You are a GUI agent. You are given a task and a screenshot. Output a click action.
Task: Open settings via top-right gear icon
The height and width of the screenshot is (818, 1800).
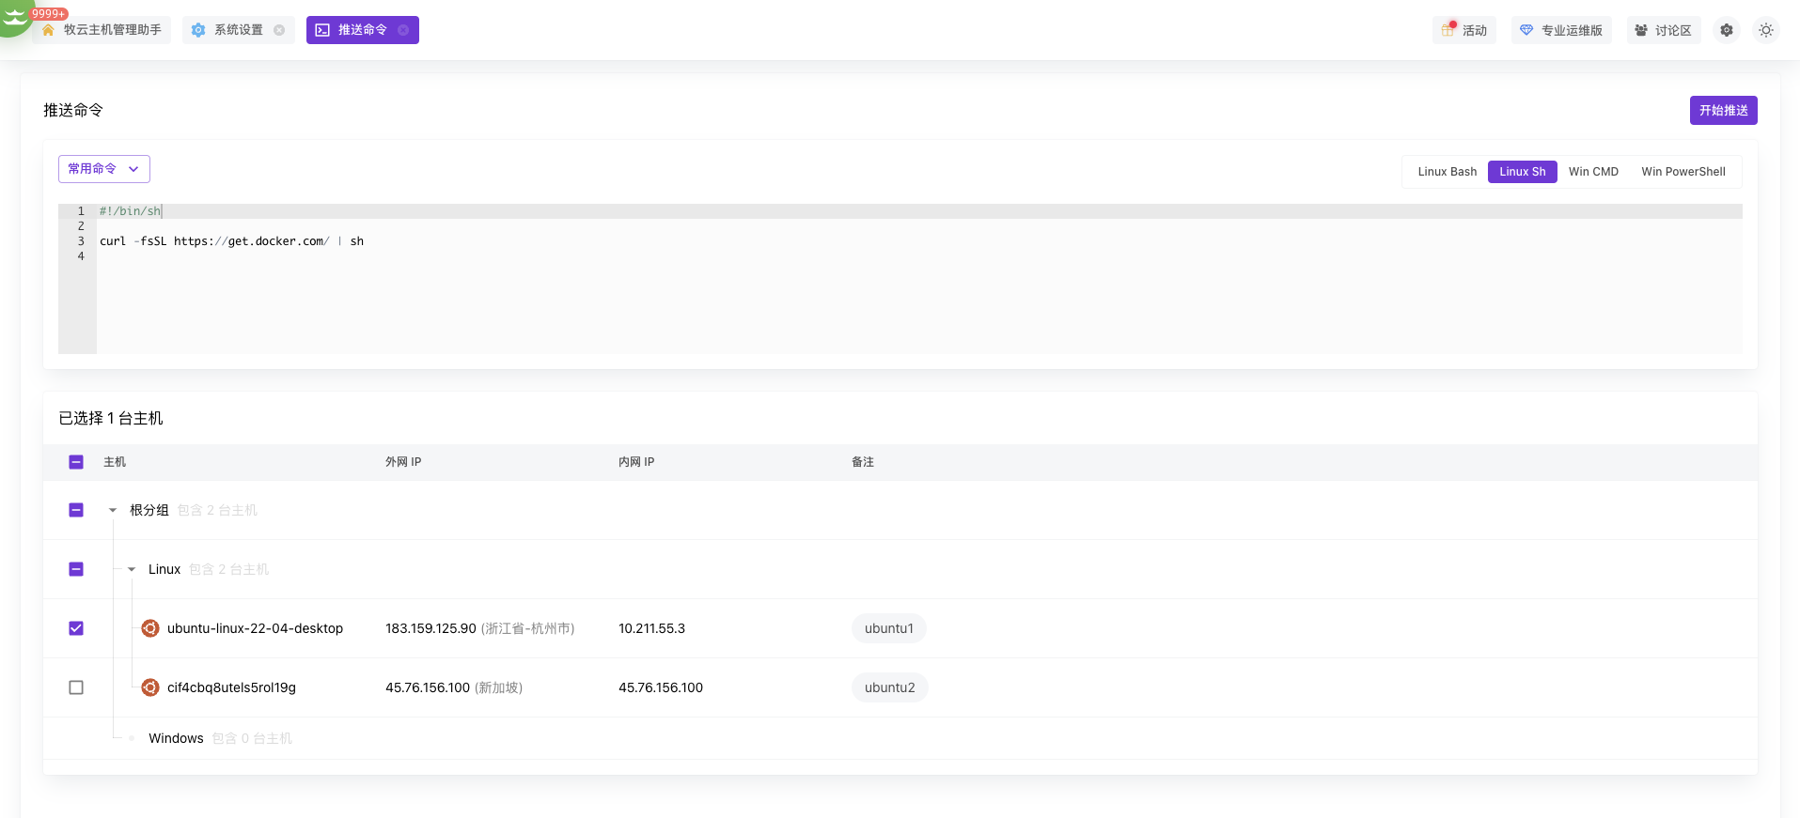(x=1727, y=30)
